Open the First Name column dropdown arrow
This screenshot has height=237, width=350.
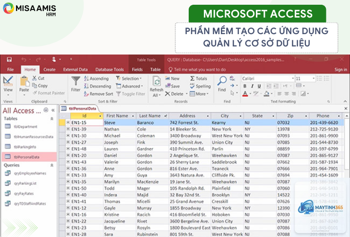click(x=133, y=116)
